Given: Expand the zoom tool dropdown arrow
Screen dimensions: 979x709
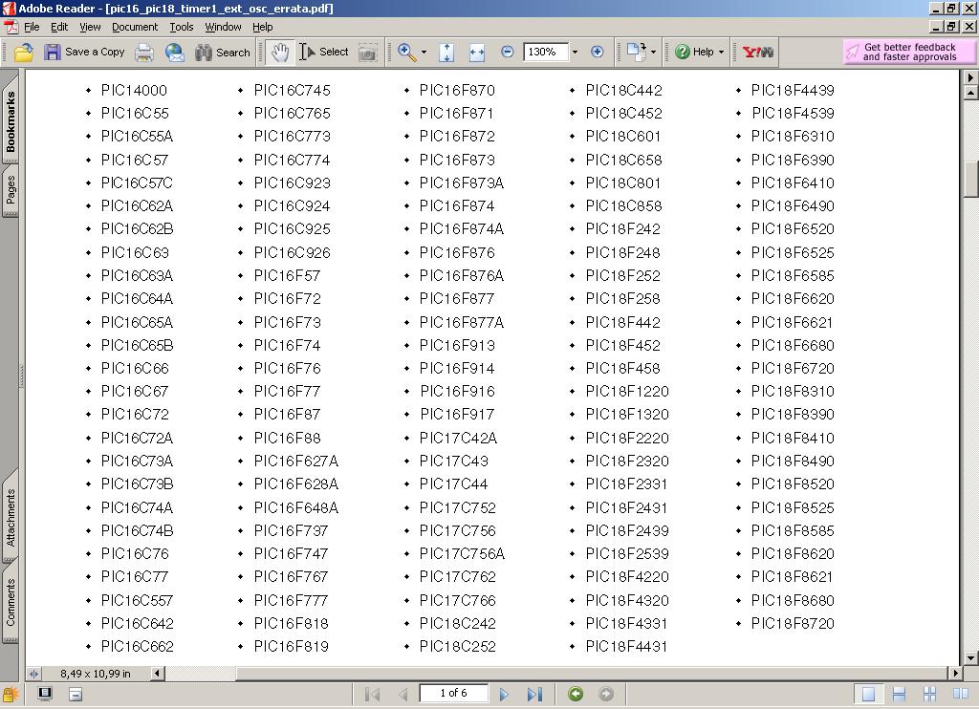Looking at the screenshot, I should (424, 53).
